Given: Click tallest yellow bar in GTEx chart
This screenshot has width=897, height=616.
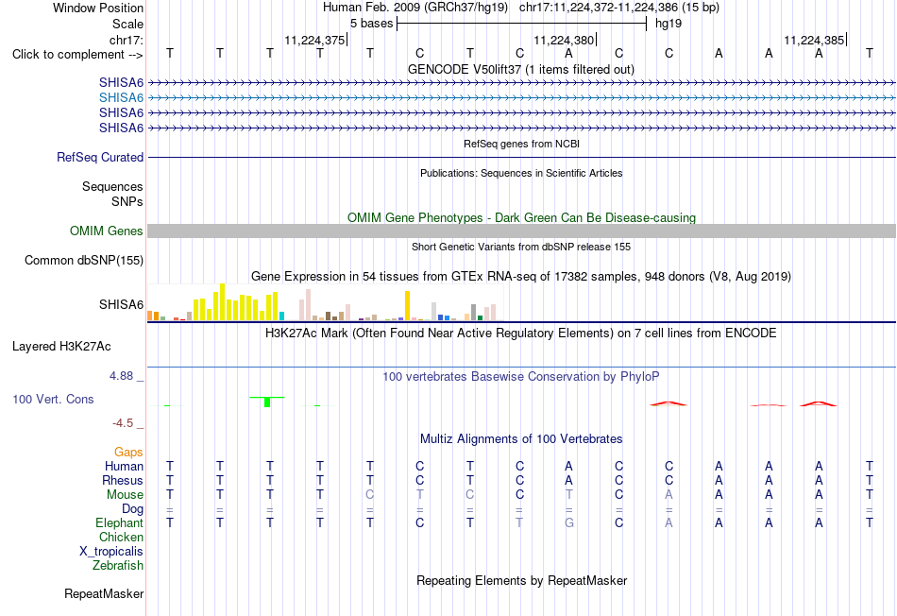Looking at the screenshot, I should click(x=223, y=301).
